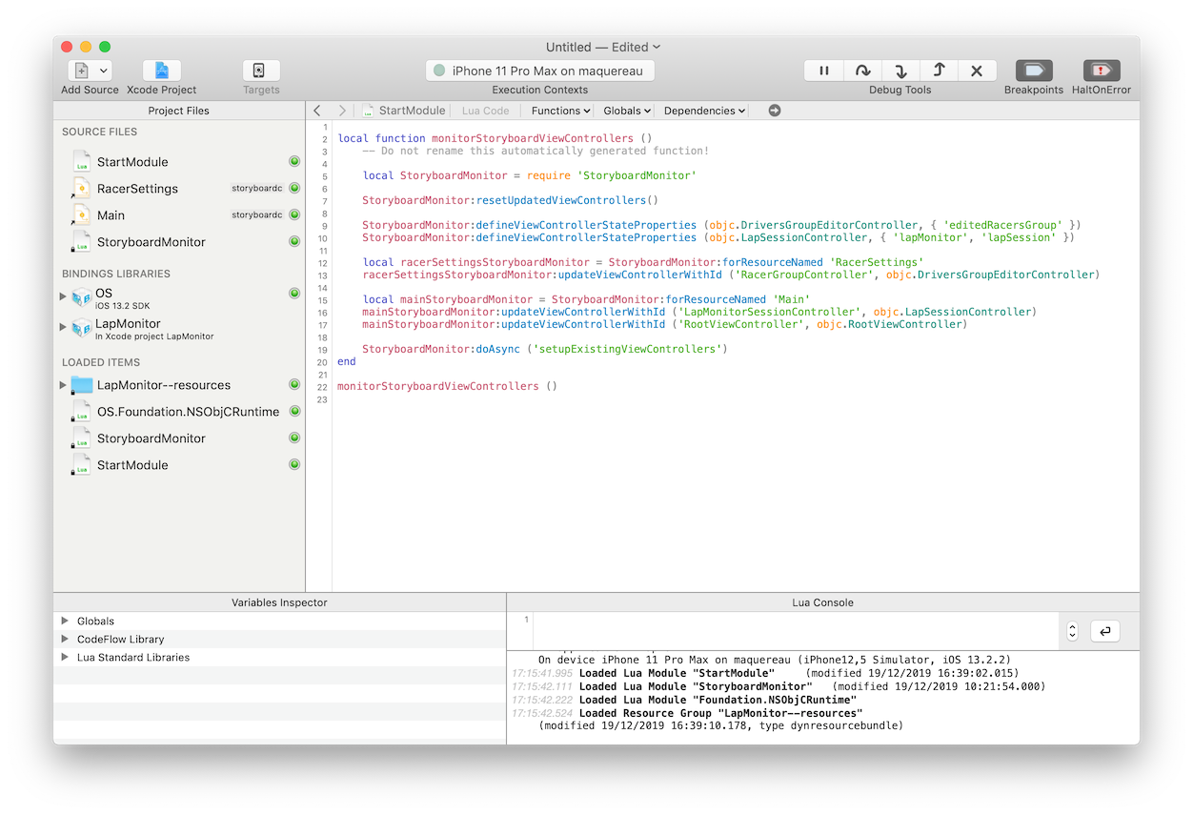This screenshot has width=1193, height=815.
Task: Click the Add Source document icon
Action: [x=81, y=71]
